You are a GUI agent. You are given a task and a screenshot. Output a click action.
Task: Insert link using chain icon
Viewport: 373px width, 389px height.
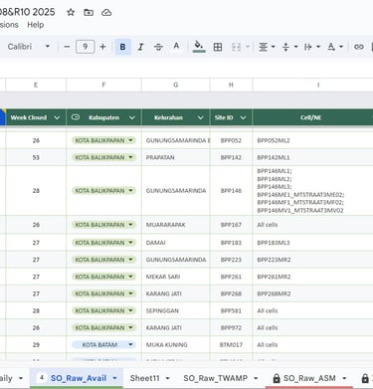tap(359, 47)
